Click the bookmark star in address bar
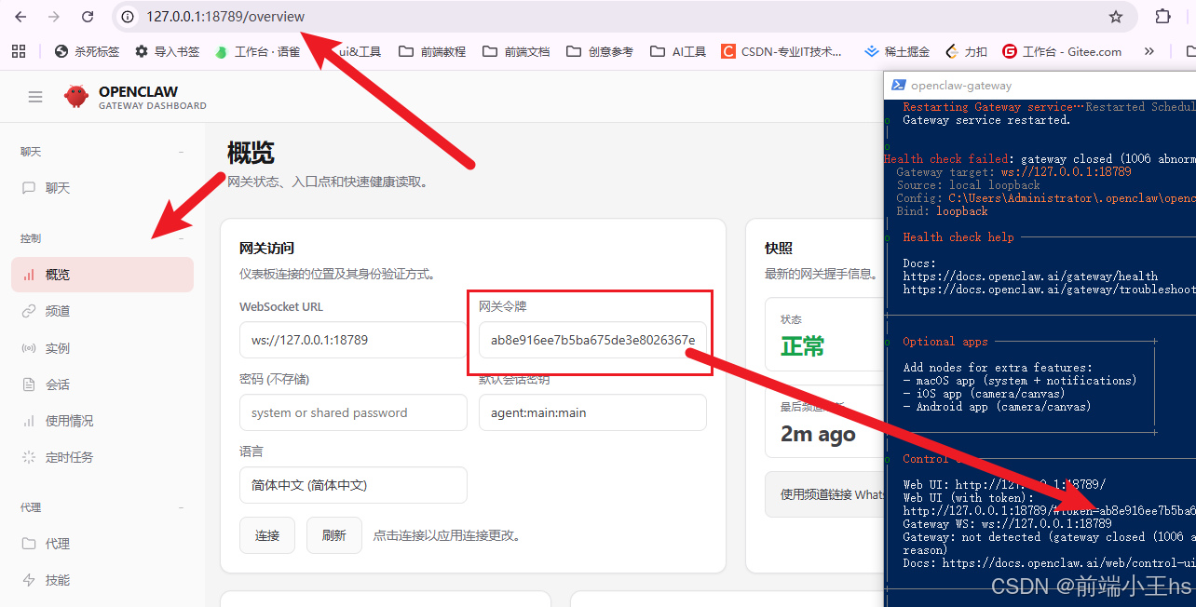The height and width of the screenshot is (607, 1196). [1115, 17]
